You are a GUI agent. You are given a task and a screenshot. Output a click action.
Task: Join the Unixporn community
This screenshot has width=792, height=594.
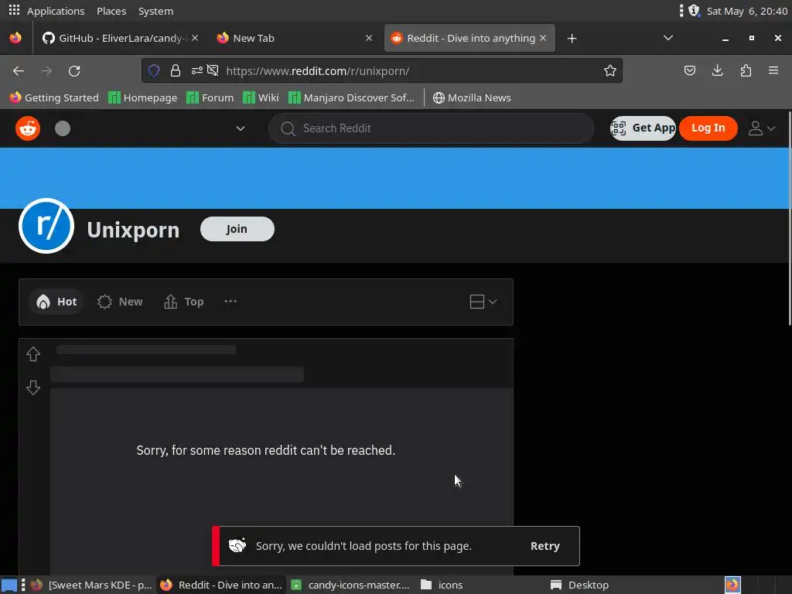tap(237, 229)
